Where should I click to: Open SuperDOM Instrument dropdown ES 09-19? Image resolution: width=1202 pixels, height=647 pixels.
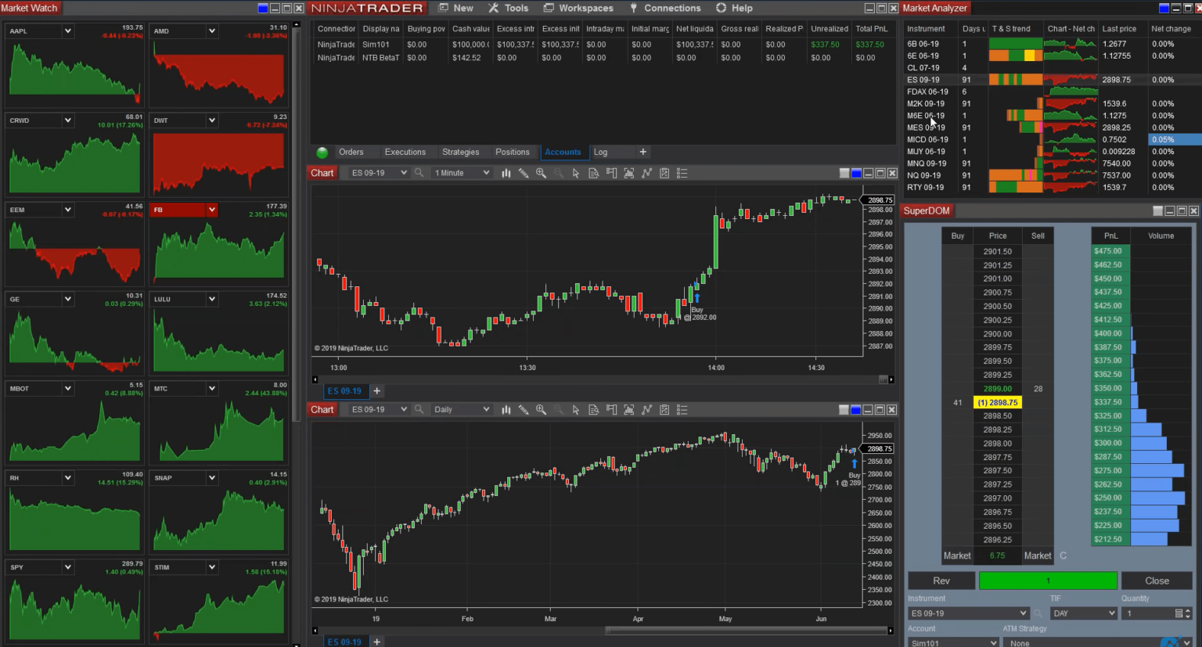(968, 613)
